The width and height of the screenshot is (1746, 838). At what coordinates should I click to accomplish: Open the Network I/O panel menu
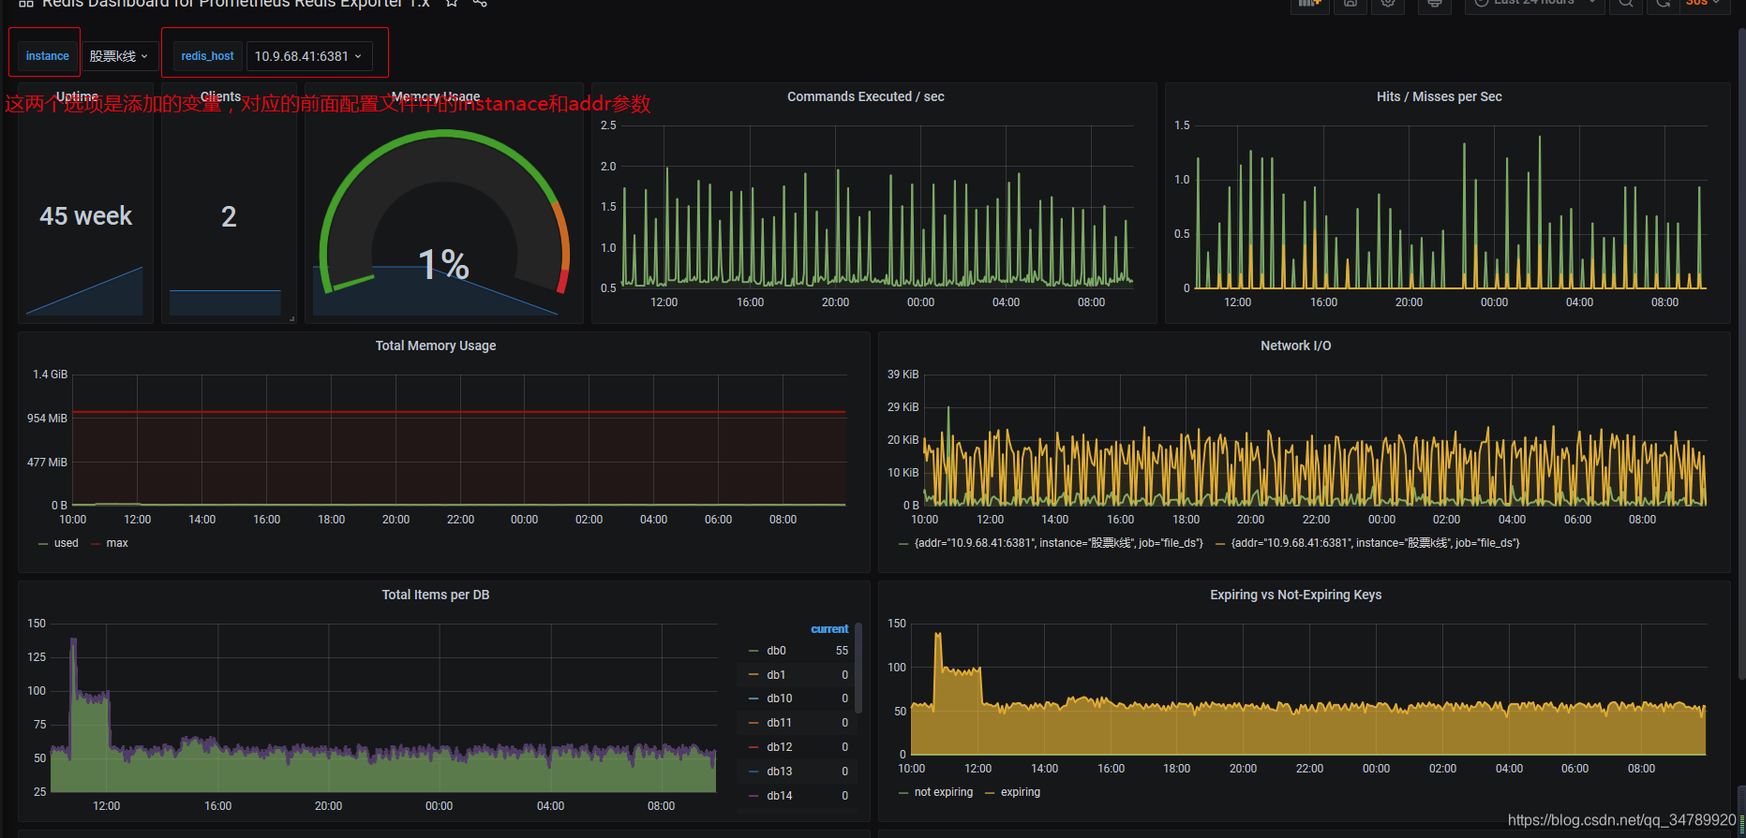pyautogui.click(x=1295, y=345)
